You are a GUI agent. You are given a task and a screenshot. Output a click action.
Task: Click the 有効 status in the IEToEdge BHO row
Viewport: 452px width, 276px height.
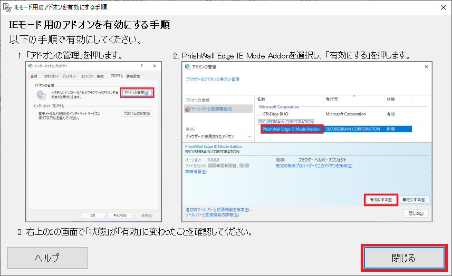coord(391,114)
